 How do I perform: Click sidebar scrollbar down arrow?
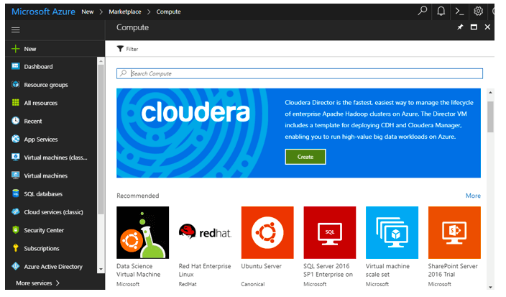pos(101,269)
